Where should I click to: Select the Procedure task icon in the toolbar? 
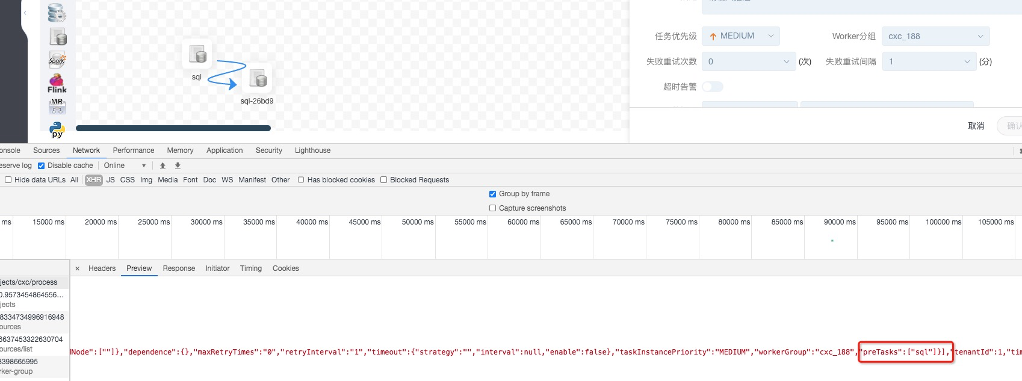point(57,13)
